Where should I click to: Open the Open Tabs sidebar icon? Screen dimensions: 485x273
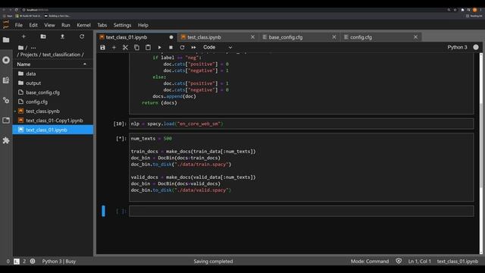[6, 120]
